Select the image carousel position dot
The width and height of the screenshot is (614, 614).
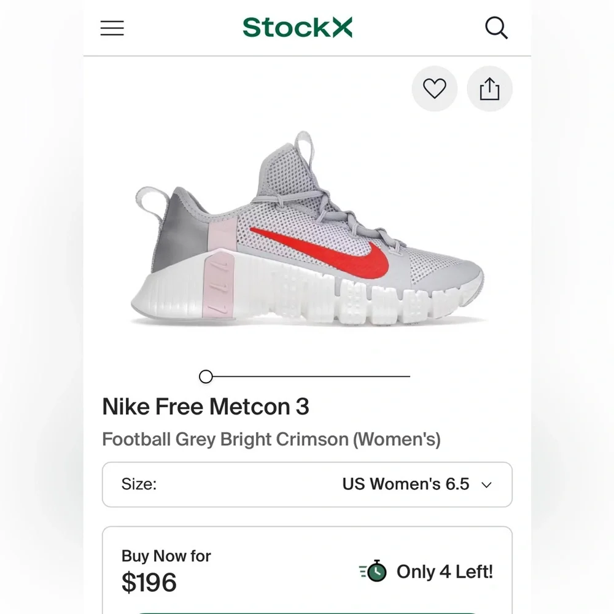click(205, 376)
